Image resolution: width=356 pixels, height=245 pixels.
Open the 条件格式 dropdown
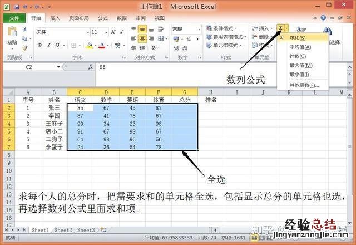pyautogui.click(x=221, y=28)
